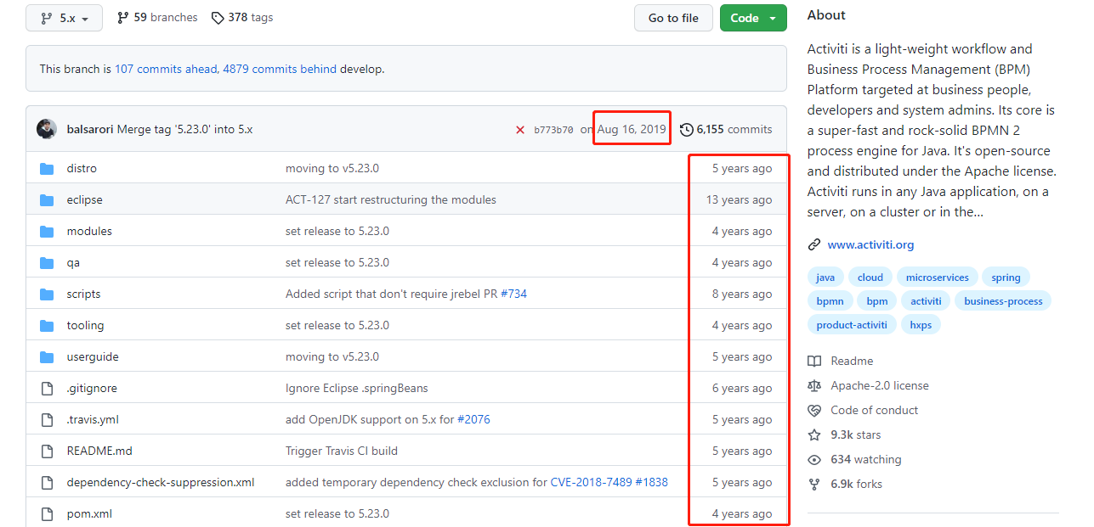The height and width of the screenshot is (527, 1094).
Task: Click balsarori's avatar image
Action: point(47,129)
